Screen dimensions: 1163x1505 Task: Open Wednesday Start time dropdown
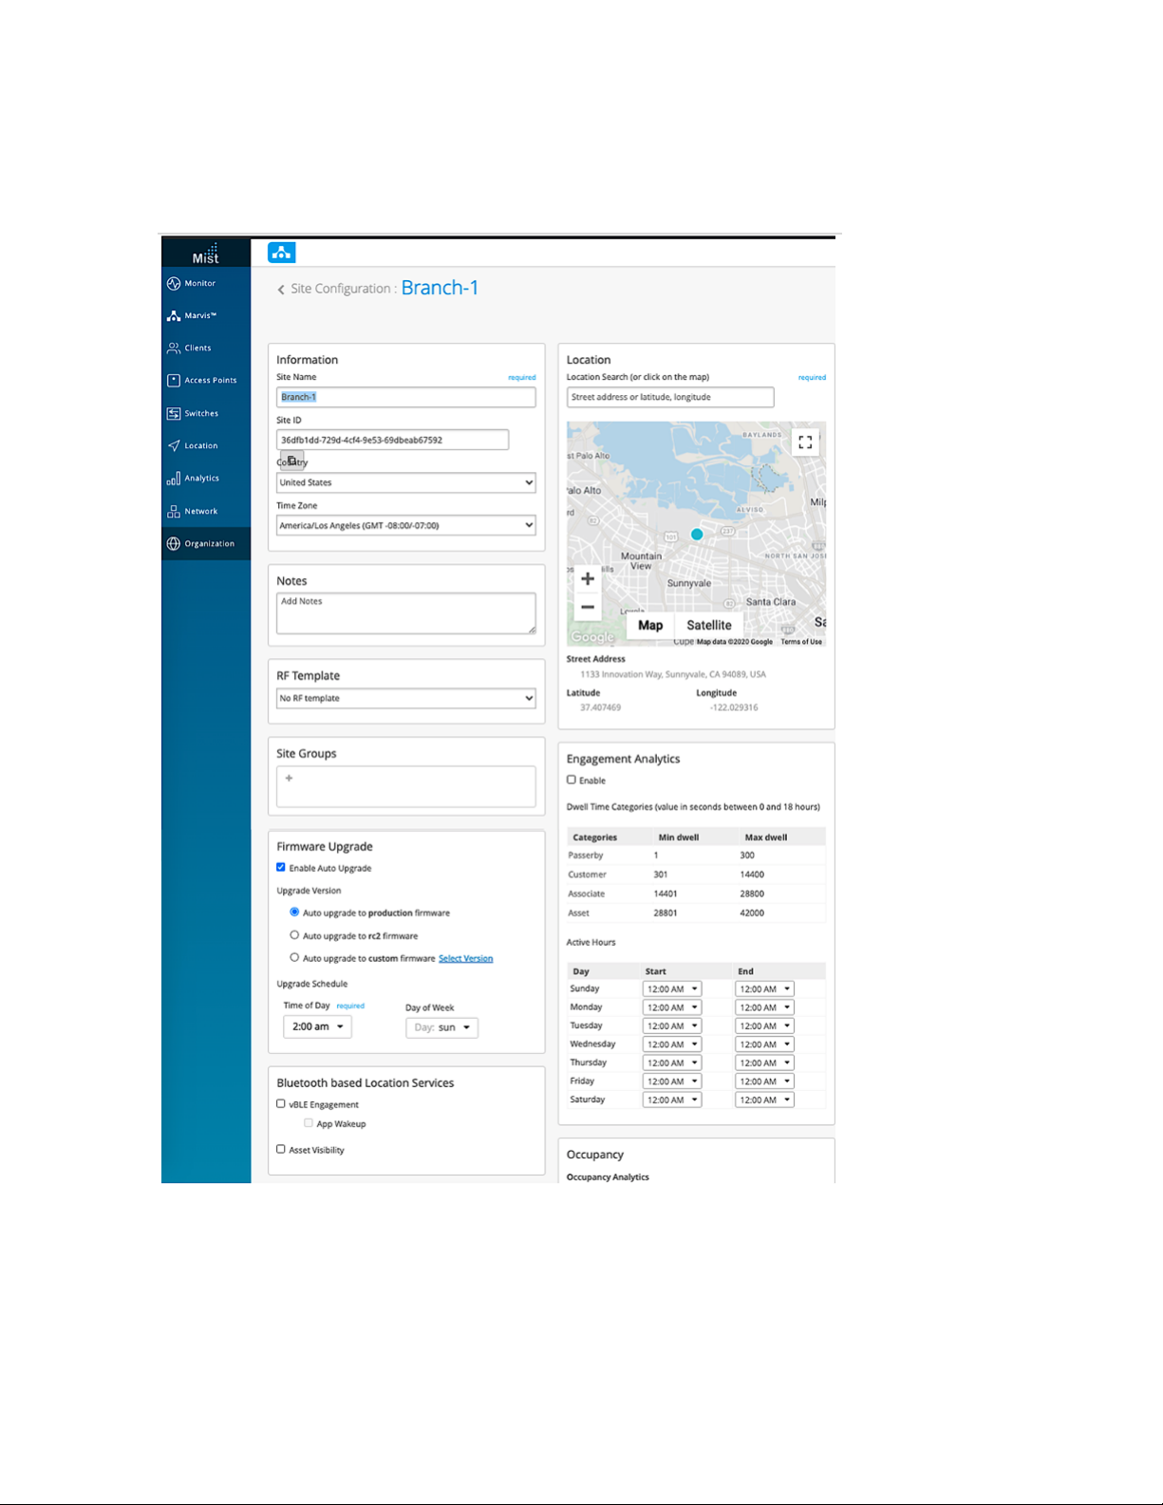tap(671, 1044)
